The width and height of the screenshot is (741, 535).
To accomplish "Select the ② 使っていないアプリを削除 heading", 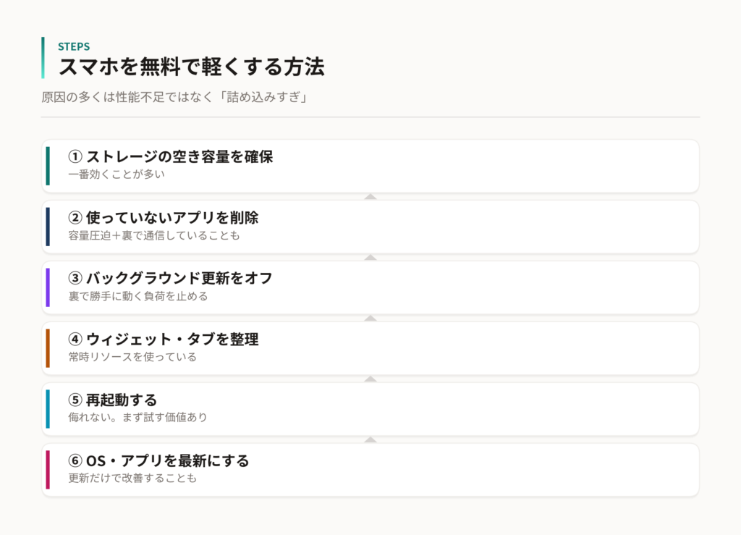I will click(163, 217).
